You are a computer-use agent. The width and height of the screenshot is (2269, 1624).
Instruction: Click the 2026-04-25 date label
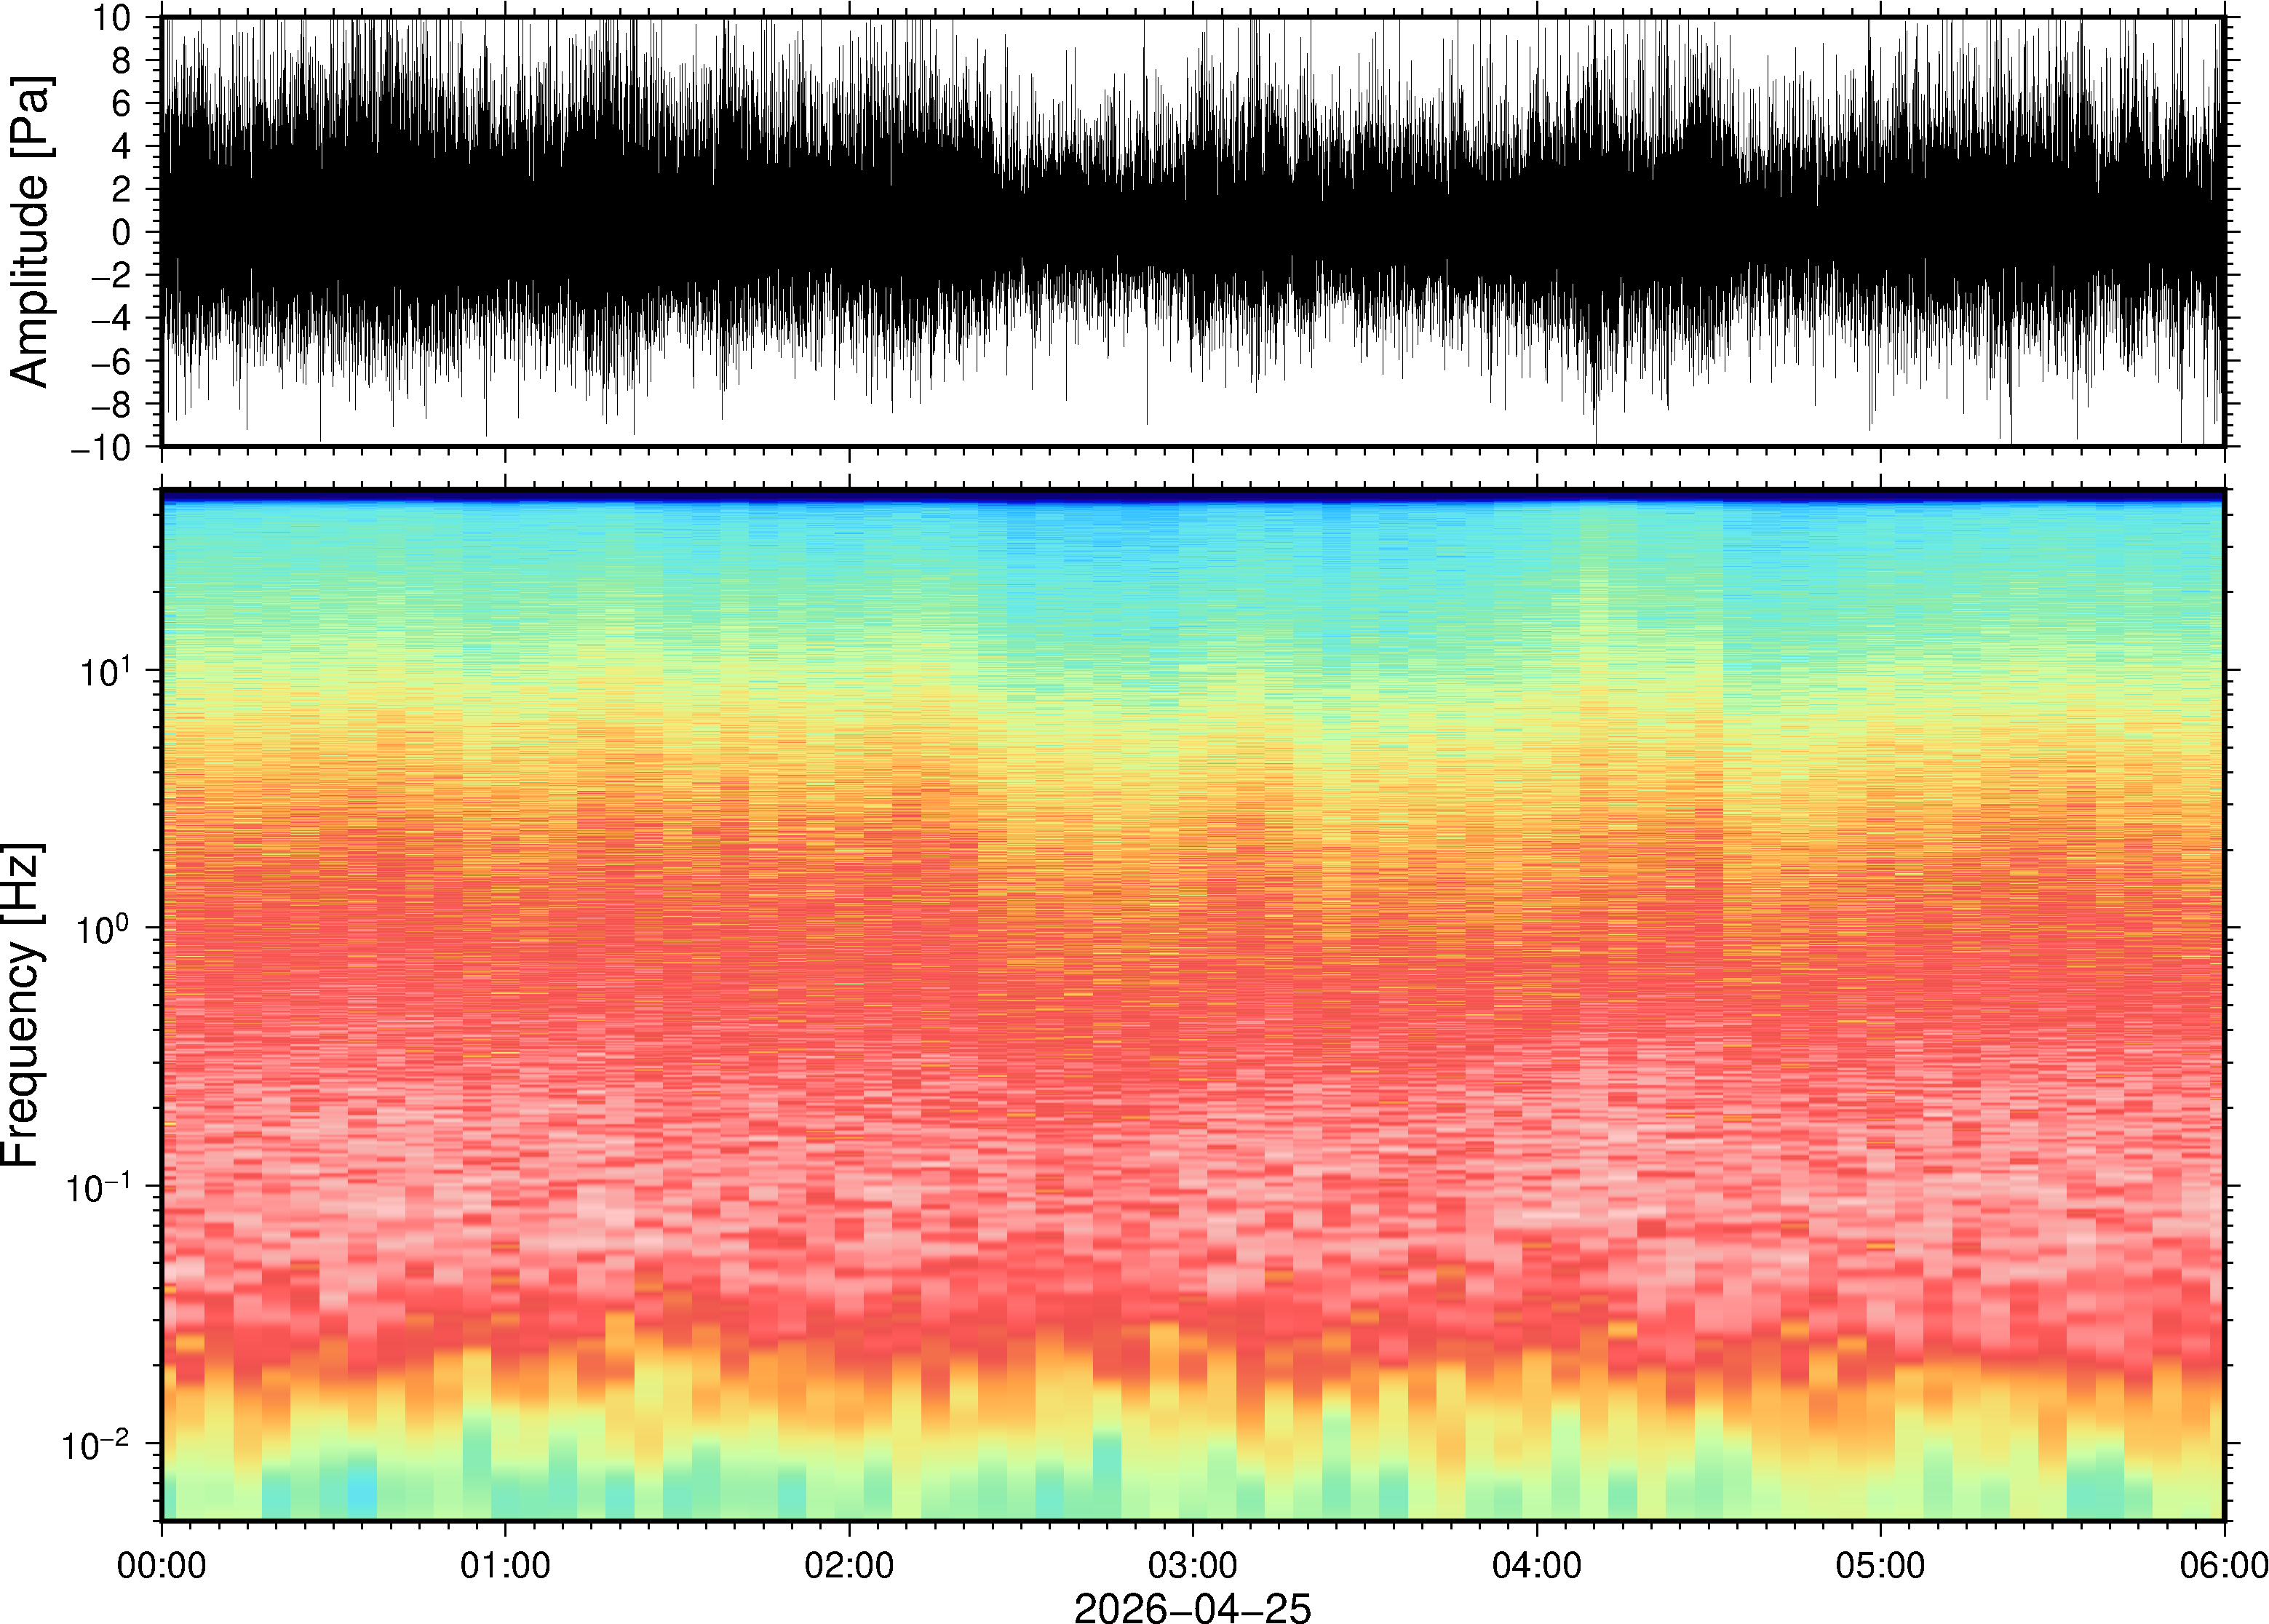[x=1192, y=1607]
